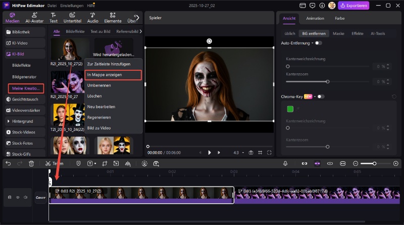Select Bibliothek in the sidebar
The width and height of the screenshot is (404, 225).
25,32
